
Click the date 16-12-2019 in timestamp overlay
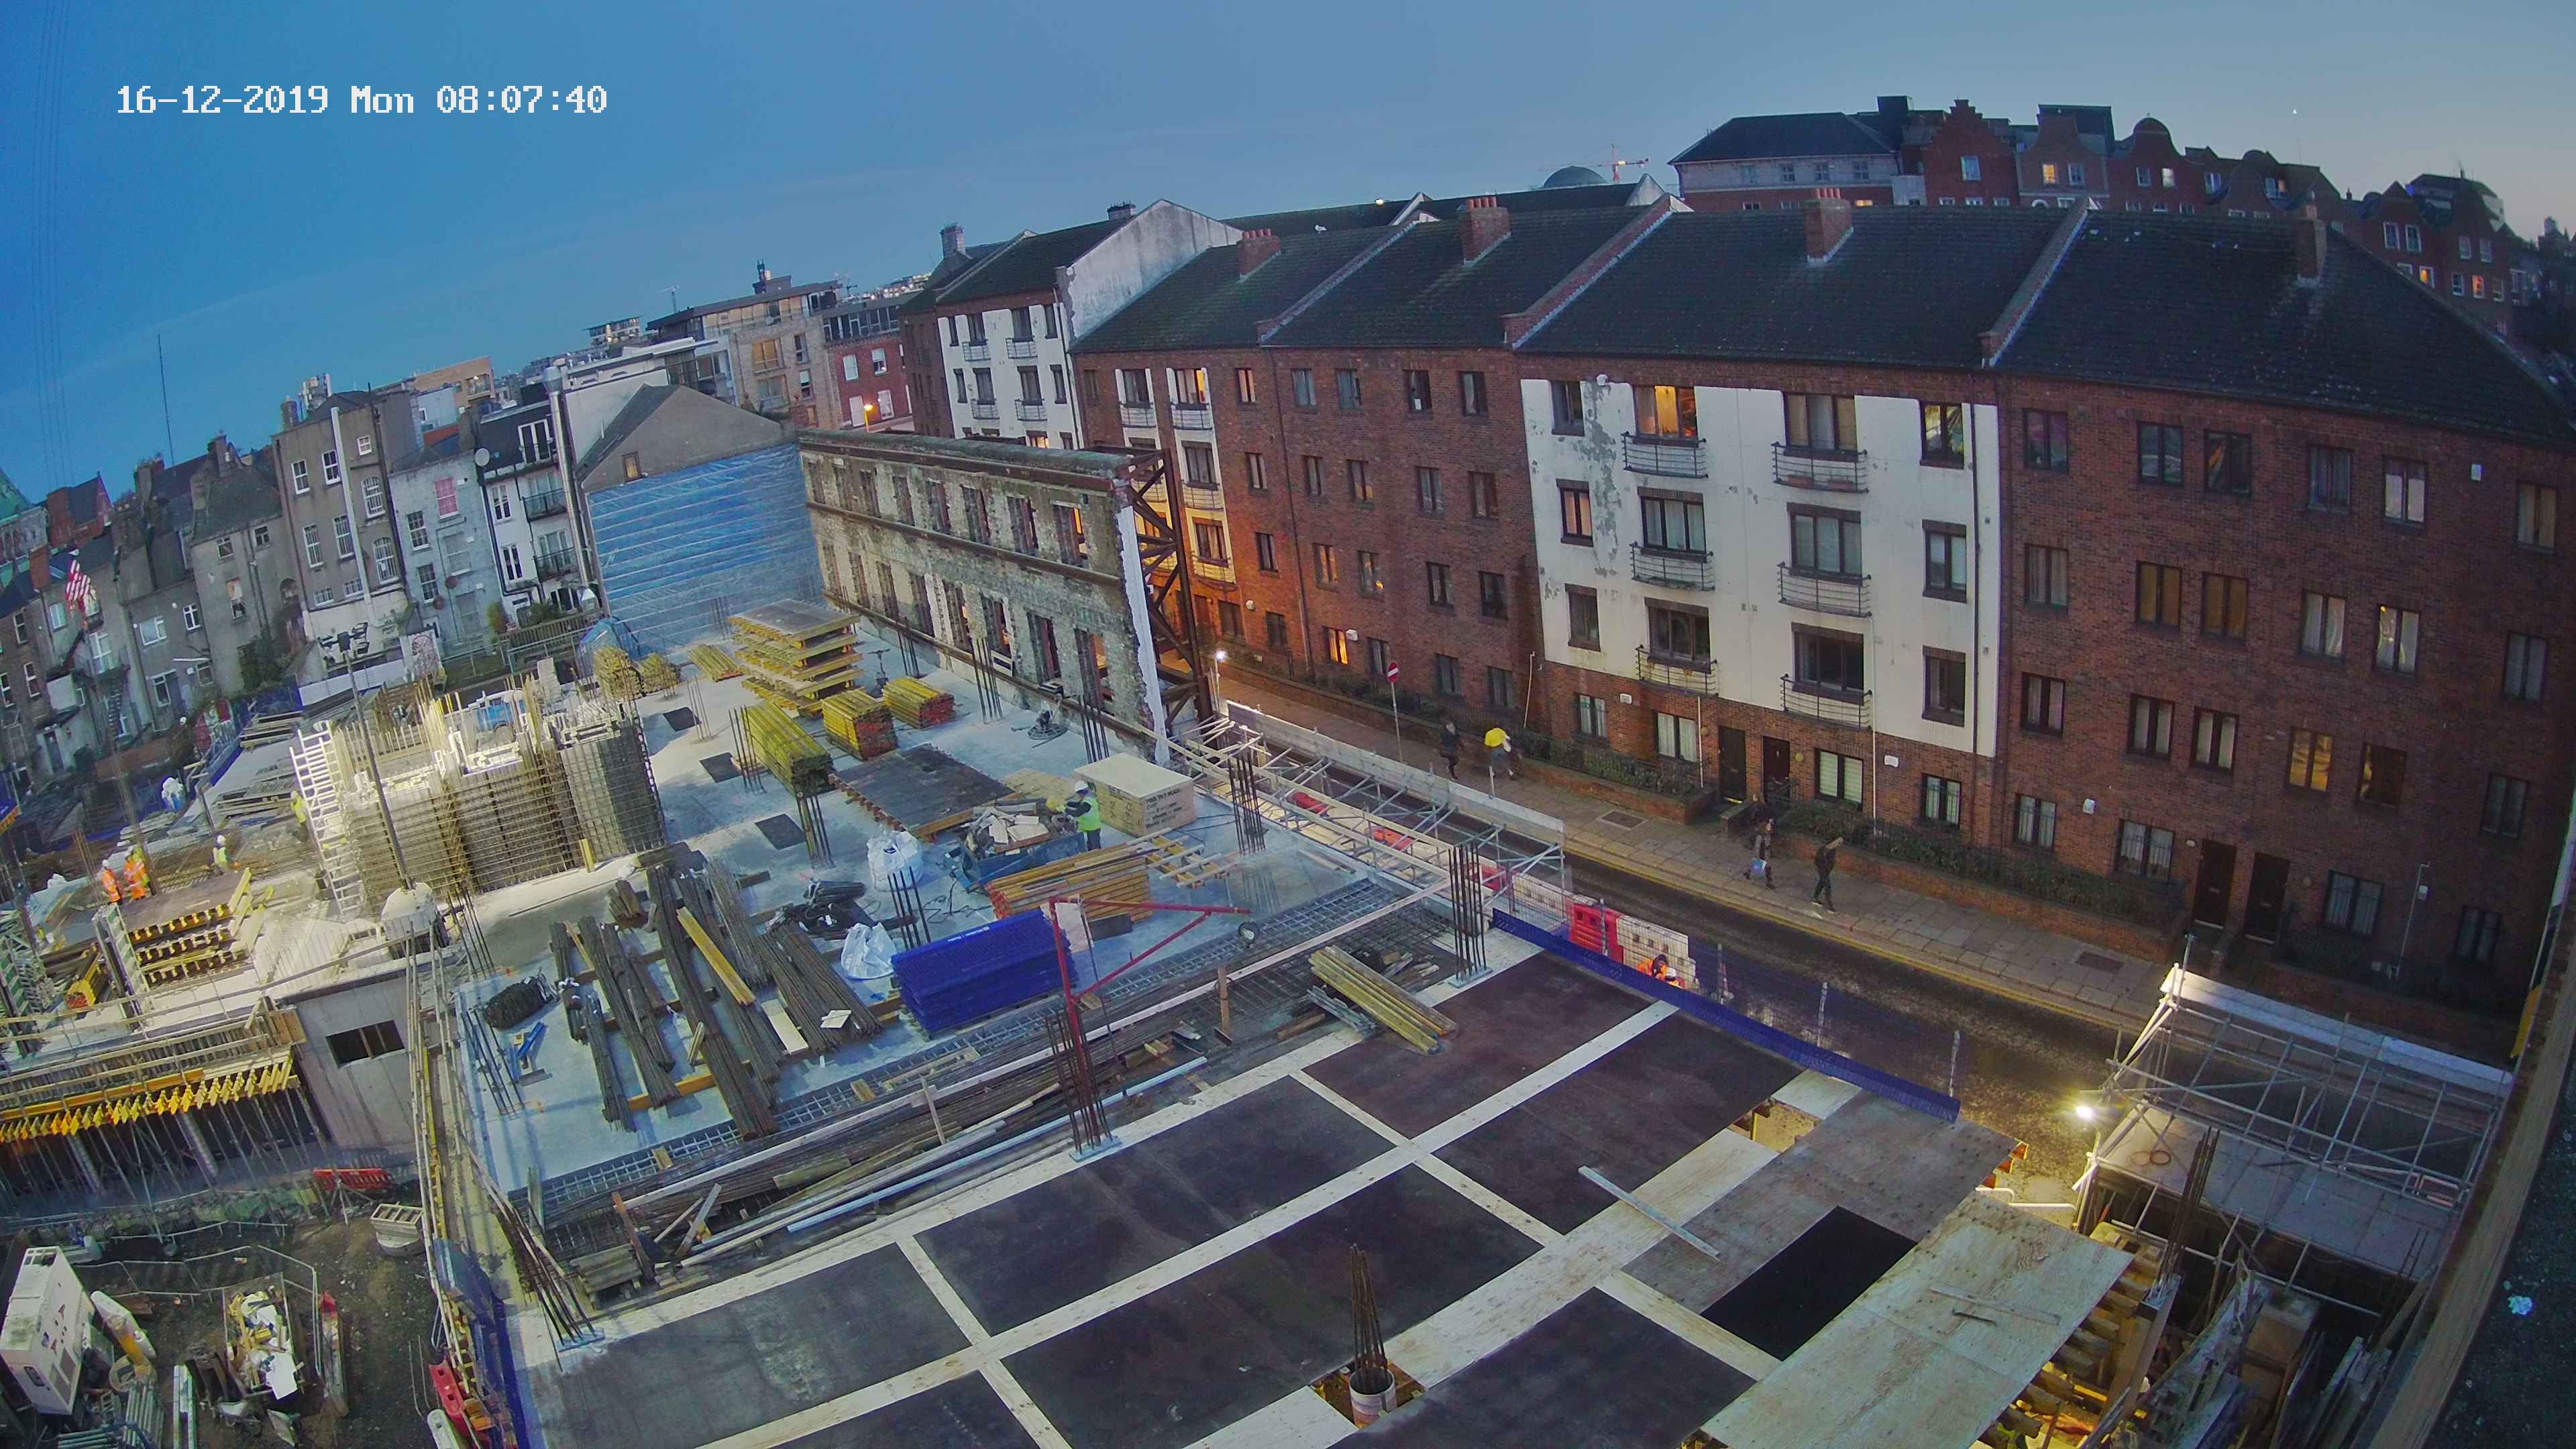221,100
